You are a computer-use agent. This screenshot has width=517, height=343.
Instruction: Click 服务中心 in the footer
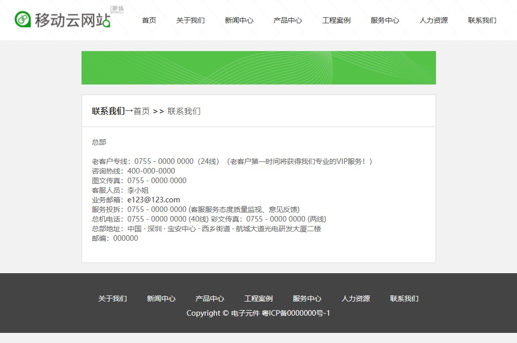point(307,298)
